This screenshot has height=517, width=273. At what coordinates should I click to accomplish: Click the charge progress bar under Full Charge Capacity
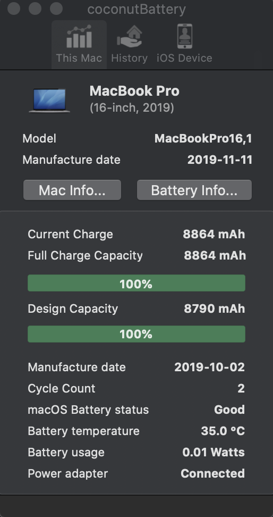[136, 283]
